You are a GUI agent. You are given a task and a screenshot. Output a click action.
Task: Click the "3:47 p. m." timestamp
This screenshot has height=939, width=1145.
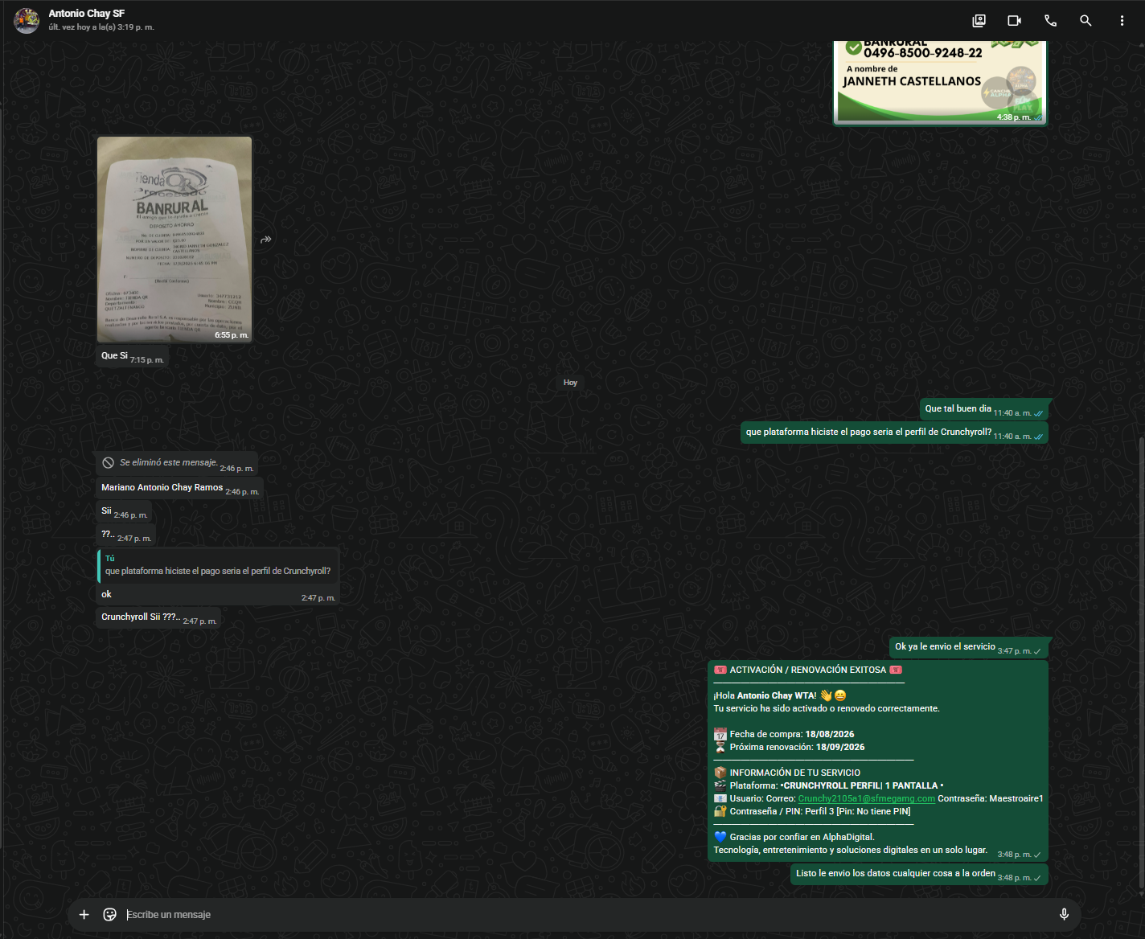(x=1014, y=651)
